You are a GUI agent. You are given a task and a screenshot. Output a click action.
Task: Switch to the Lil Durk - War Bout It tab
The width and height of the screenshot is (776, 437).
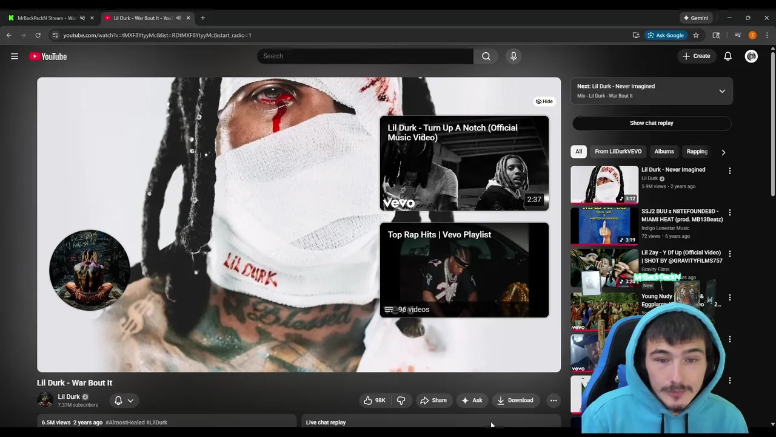point(142,18)
